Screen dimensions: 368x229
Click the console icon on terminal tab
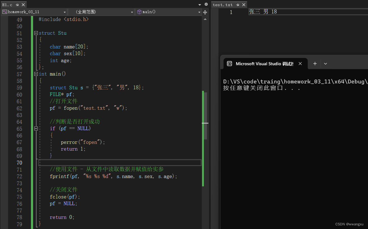[x=229, y=64]
